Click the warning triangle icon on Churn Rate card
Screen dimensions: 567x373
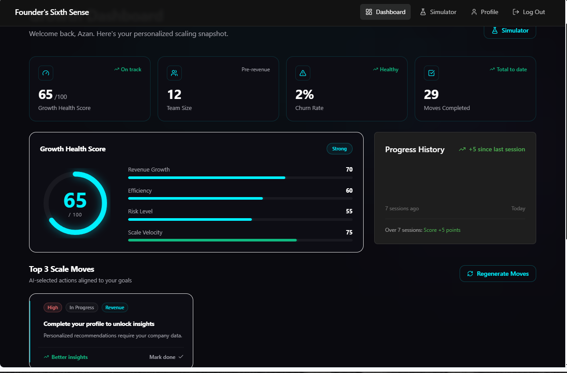click(x=303, y=73)
